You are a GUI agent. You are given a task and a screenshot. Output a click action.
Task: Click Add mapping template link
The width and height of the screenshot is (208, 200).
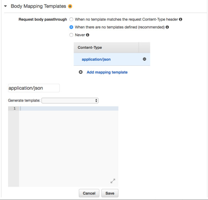point(107,72)
